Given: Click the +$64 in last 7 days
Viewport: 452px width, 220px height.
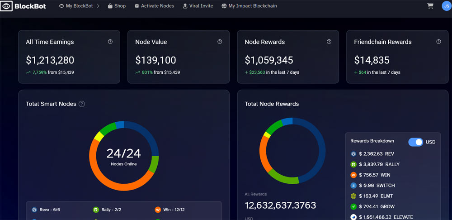Looking at the screenshot, I should click(x=377, y=72).
